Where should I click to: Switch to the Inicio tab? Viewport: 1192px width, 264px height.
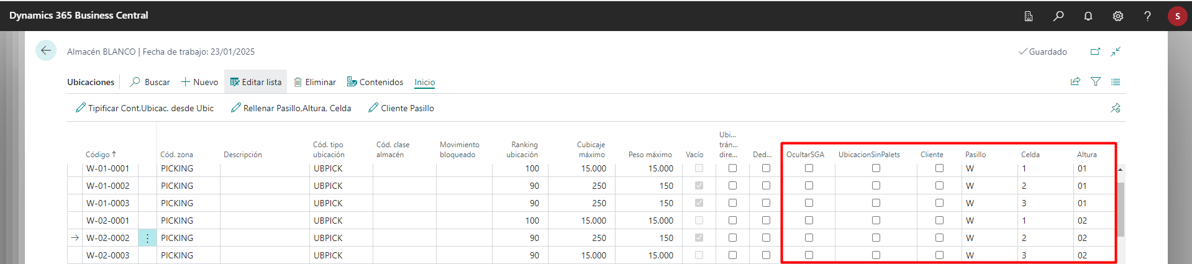click(x=425, y=82)
